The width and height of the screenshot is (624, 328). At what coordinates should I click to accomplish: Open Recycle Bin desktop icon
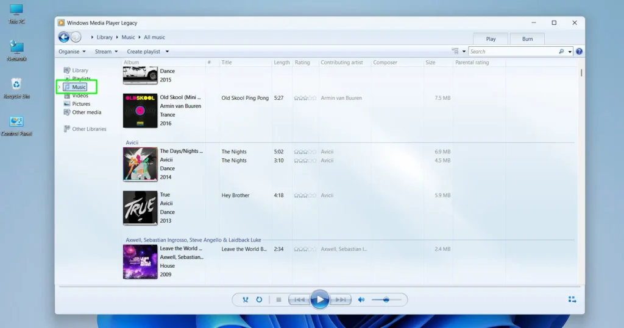pos(16,88)
